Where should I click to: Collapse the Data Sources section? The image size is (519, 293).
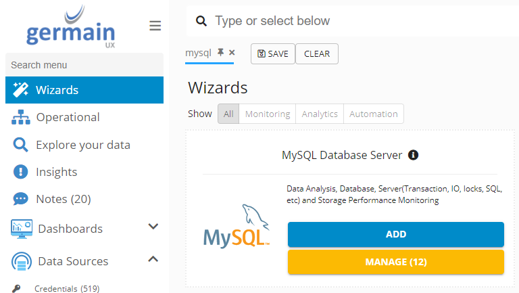(x=153, y=259)
